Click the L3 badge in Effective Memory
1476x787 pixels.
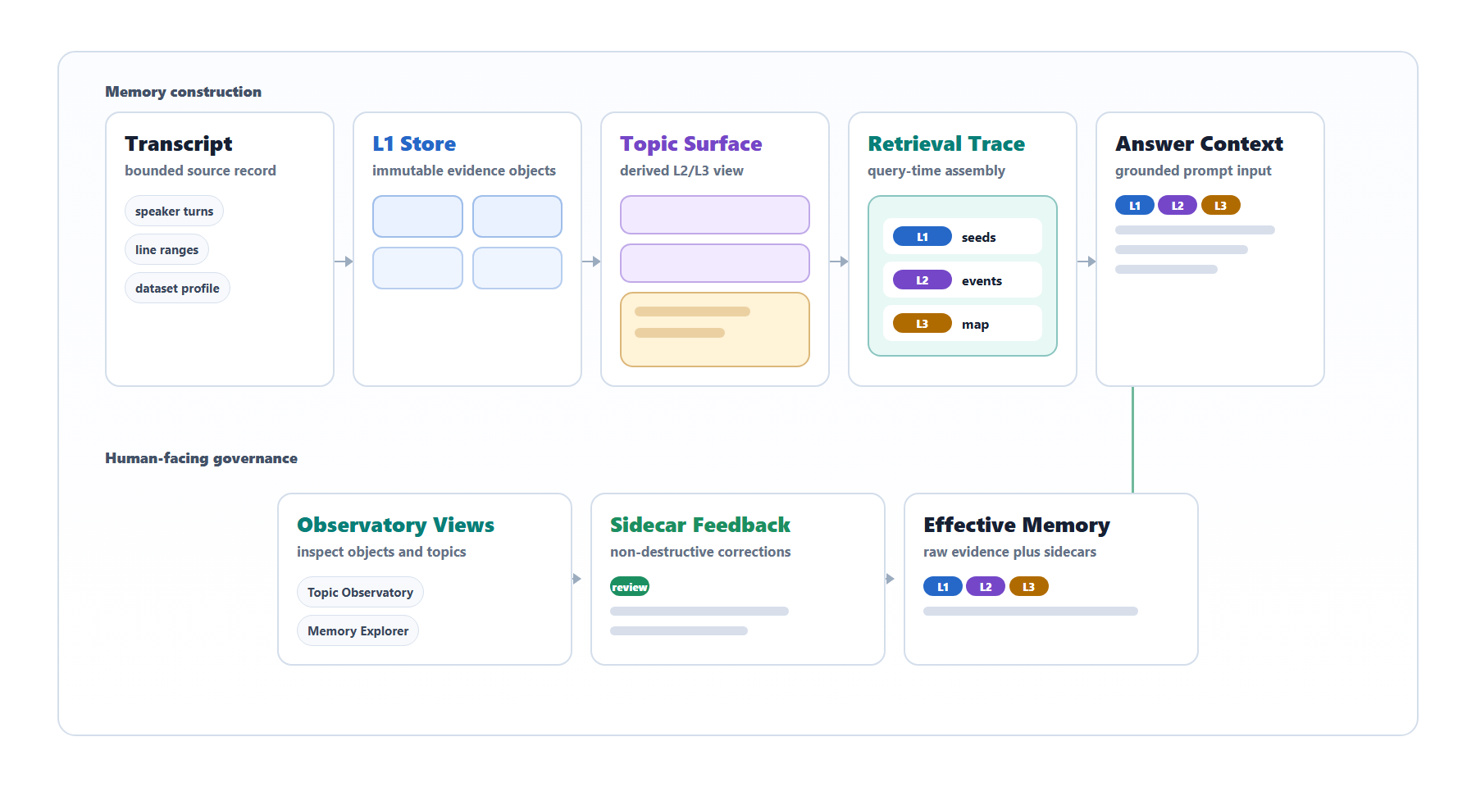pyautogui.click(x=1029, y=586)
